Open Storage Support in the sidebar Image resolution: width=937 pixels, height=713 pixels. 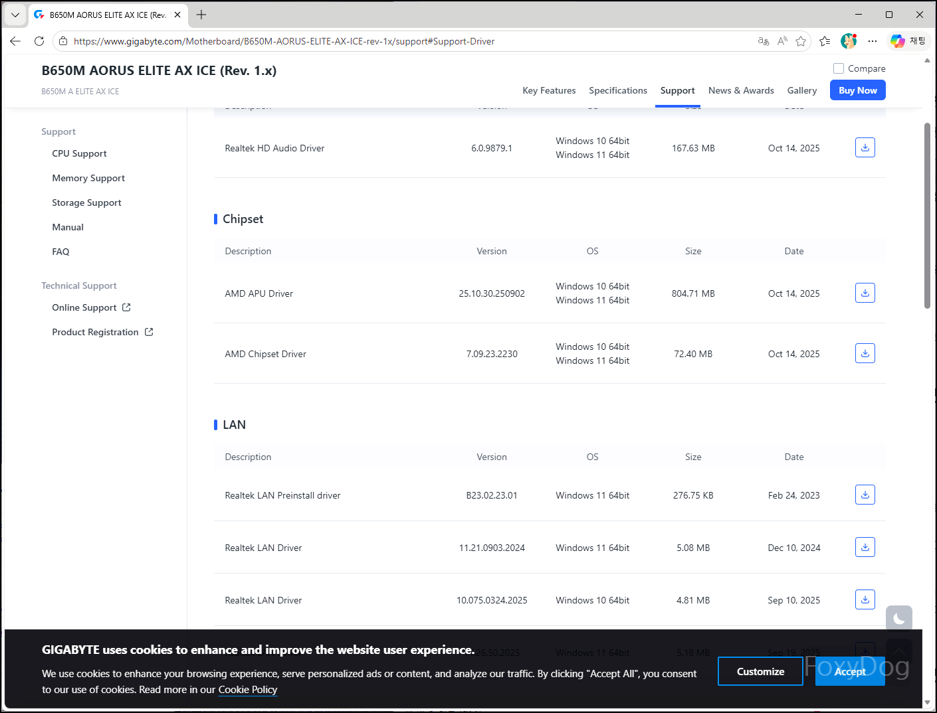tap(86, 202)
